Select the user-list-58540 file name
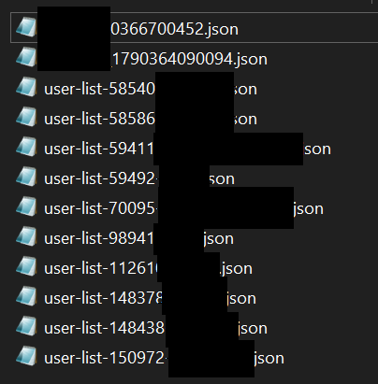The height and width of the screenshot is (384, 378). coord(151,89)
